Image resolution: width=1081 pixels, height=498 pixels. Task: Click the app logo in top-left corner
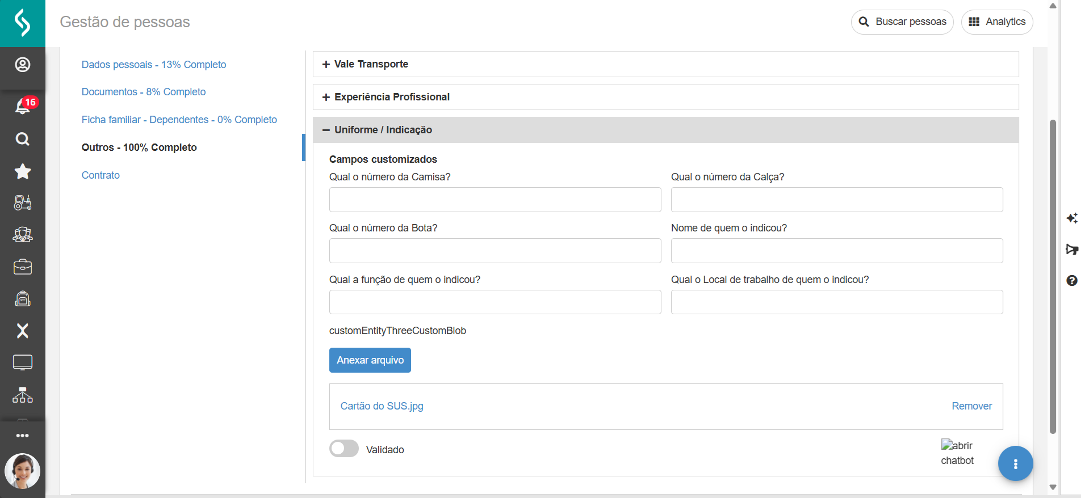23,23
